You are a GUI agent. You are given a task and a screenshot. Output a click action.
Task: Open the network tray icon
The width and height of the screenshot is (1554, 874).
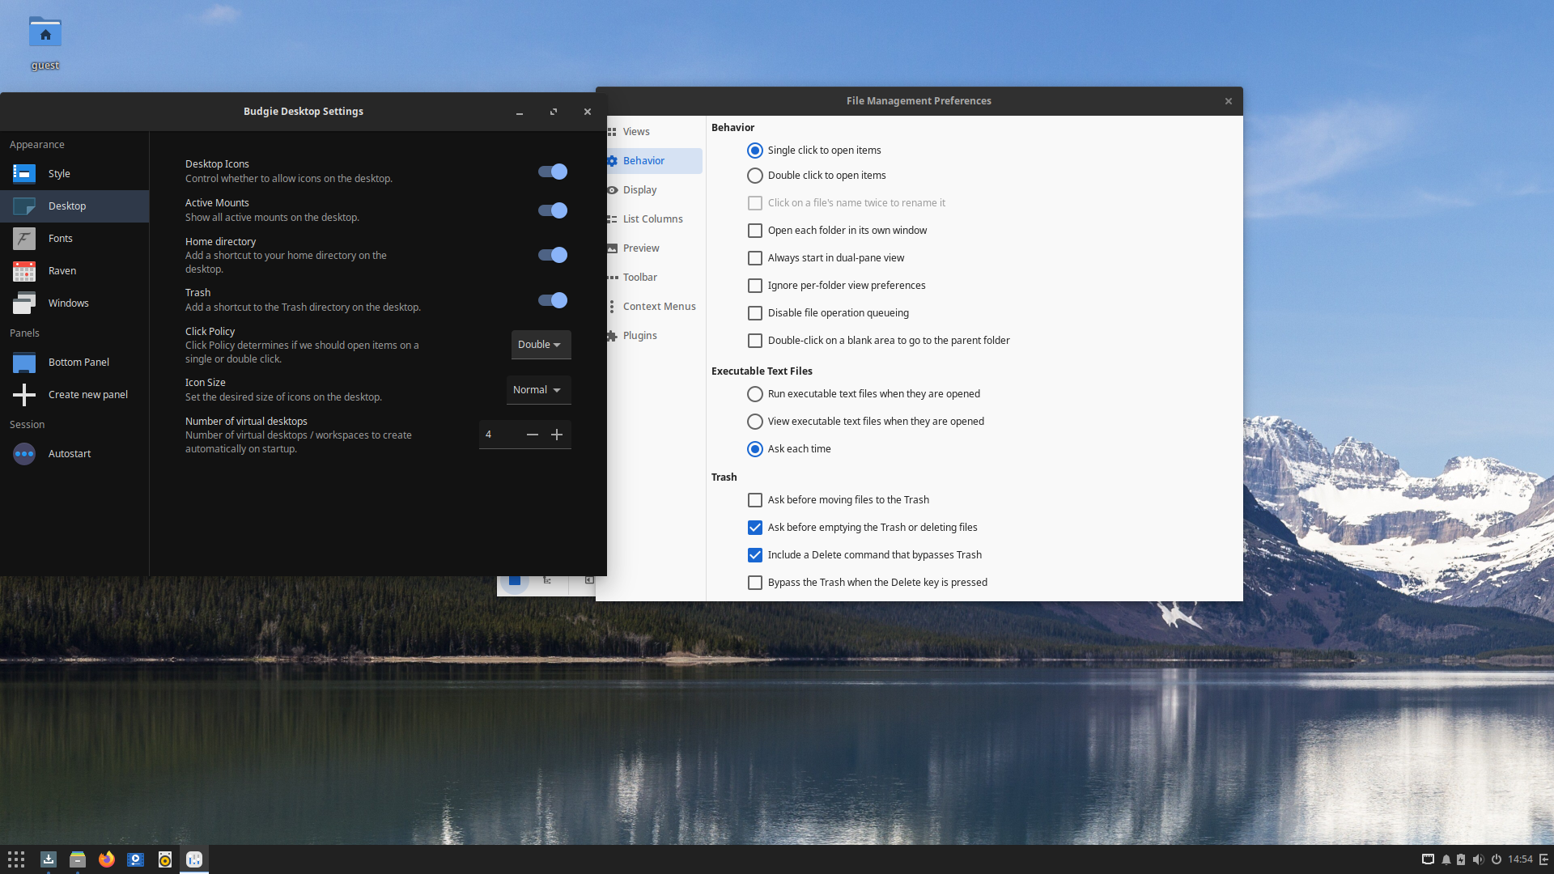[1428, 859]
